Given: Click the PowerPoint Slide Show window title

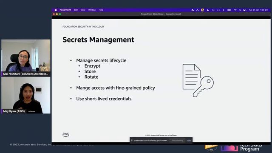Looking at the screenshot, I should [161, 14].
